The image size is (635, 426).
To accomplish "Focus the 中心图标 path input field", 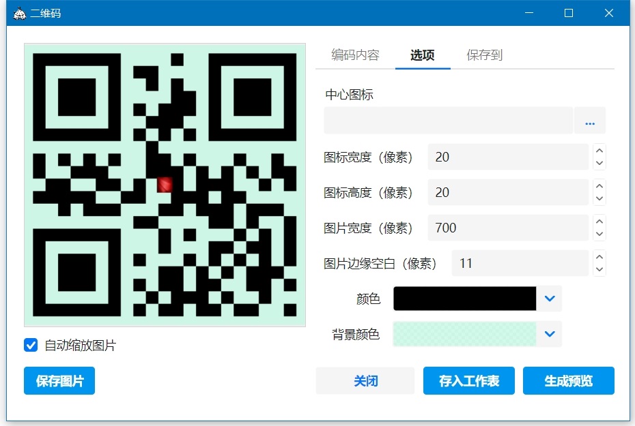I will [449, 121].
